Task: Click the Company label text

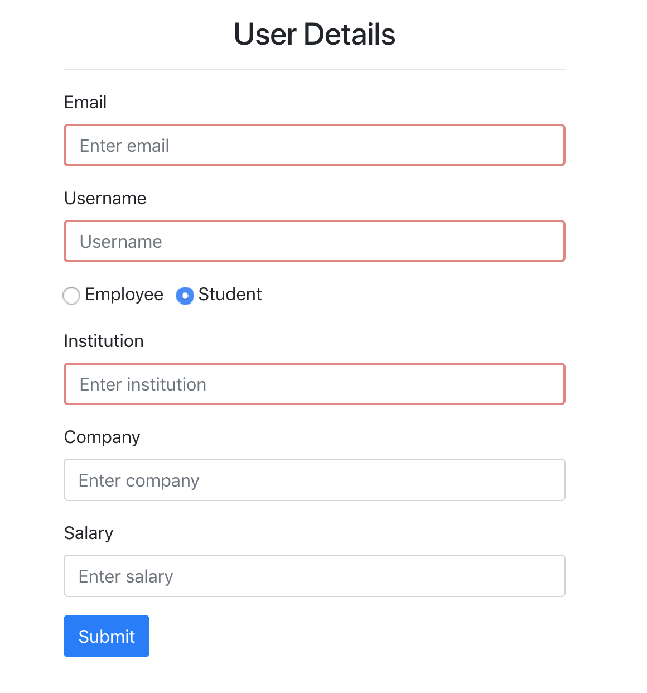Action: [102, 437]
